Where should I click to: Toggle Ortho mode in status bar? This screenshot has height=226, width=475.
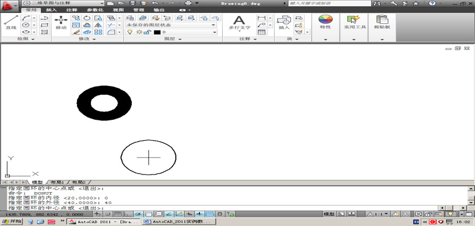pos(128,214)
